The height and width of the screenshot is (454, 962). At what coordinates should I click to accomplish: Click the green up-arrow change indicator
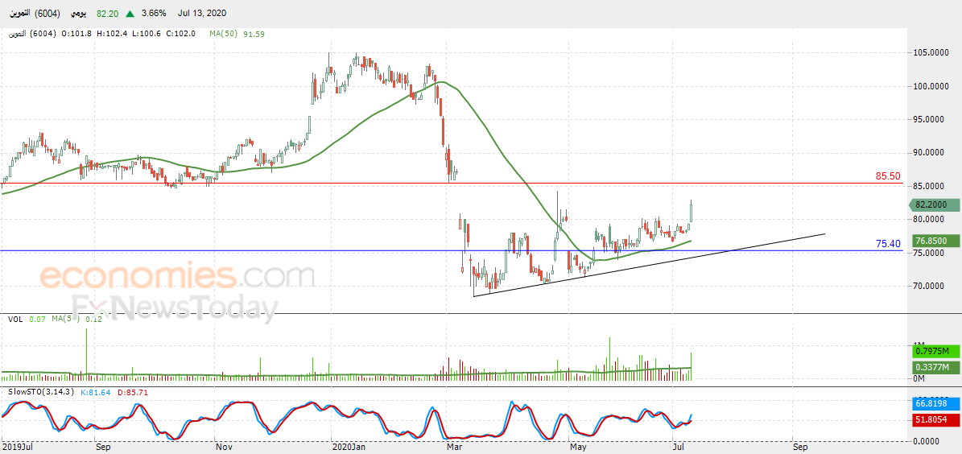[130, 13]
